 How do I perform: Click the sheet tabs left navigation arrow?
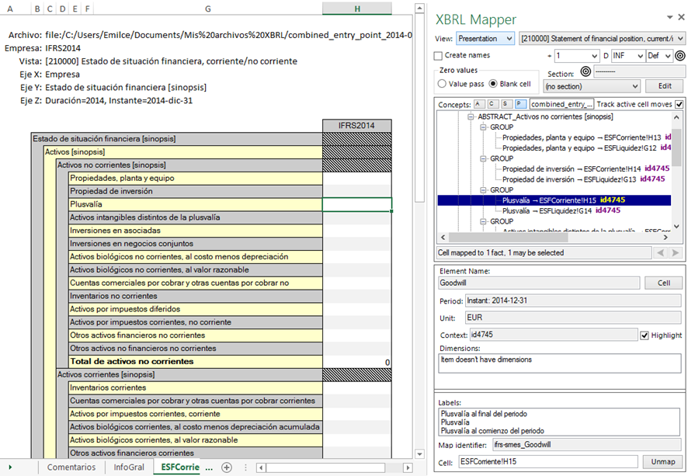pyautogui.click(x=10, y=467)
